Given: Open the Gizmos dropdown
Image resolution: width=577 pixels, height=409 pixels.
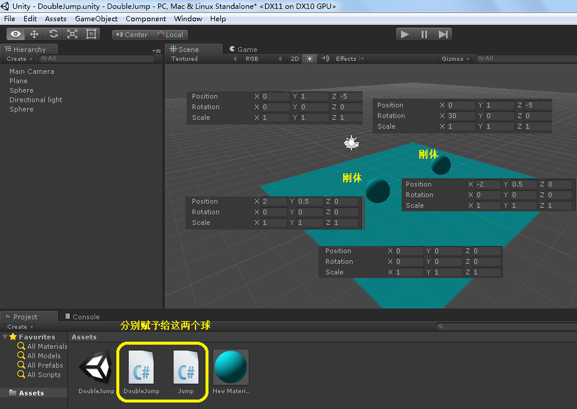Looking at the screenshot, I should pos(455,59).
